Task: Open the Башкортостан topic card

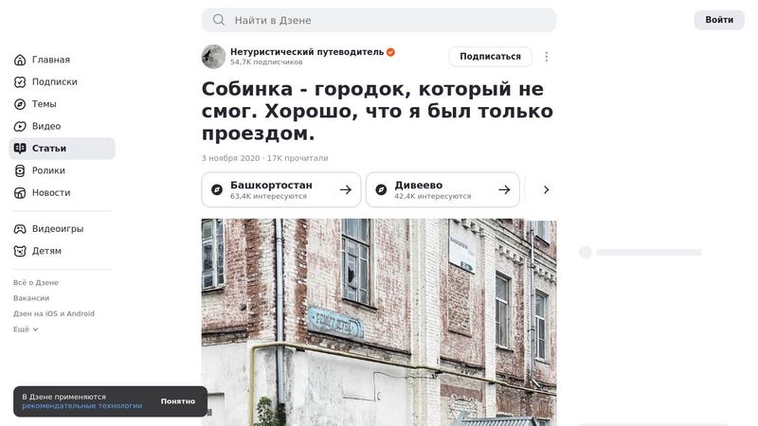Action: click(281, 190)
